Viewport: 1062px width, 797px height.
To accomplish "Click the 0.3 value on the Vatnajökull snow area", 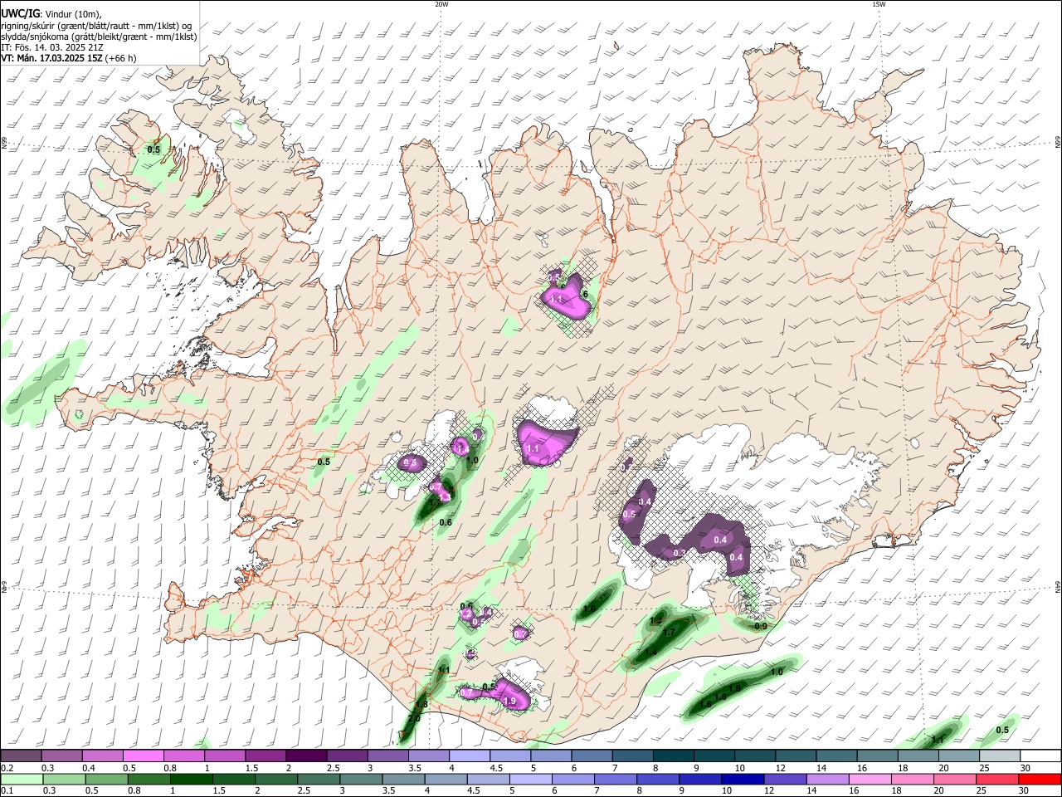I will pos(679,553).
